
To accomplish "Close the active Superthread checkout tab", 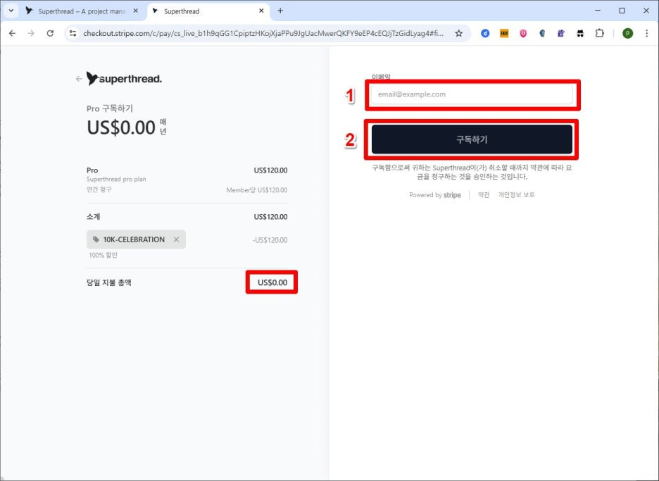I will point(261,11).
